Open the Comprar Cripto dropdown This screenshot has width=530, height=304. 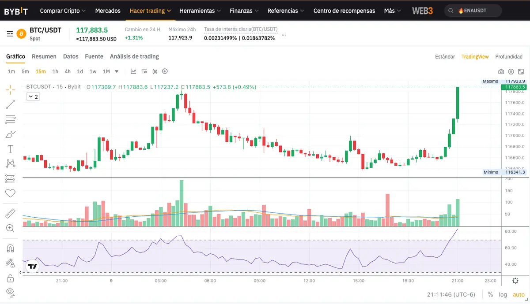point(63,11)
